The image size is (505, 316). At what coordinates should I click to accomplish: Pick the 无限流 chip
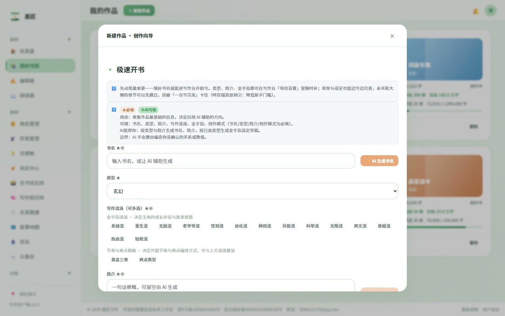tap(336, 226)
